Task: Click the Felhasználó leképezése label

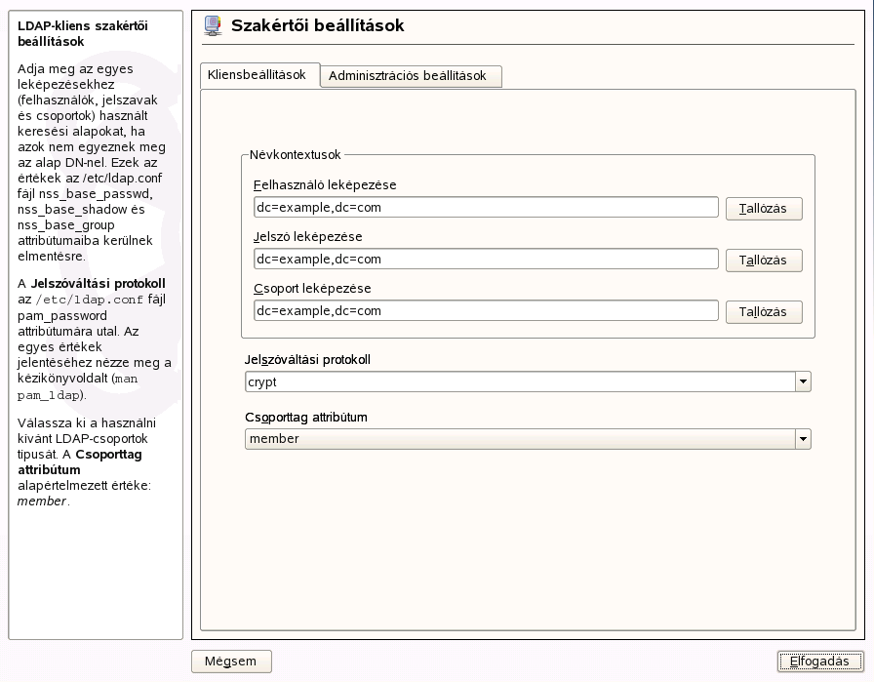Action: click(x=325, y=185)
